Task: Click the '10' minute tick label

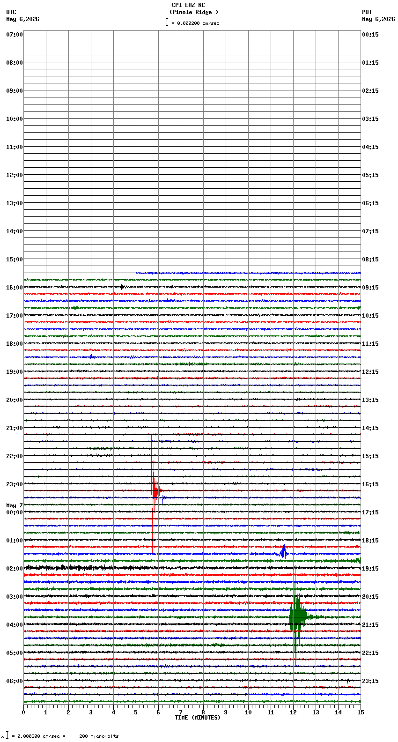Action: (x=248, y=712)
